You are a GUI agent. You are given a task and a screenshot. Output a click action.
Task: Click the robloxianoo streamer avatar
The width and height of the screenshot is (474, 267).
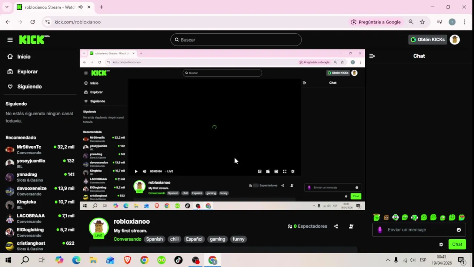pos(99,228)
